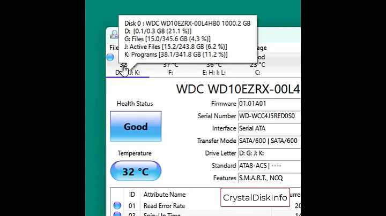Select the Read Error Rate attribute row
This screenshot has height=216, width=386.
(205, 206)
